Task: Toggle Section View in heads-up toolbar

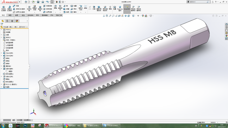Action: coord(119,16)
